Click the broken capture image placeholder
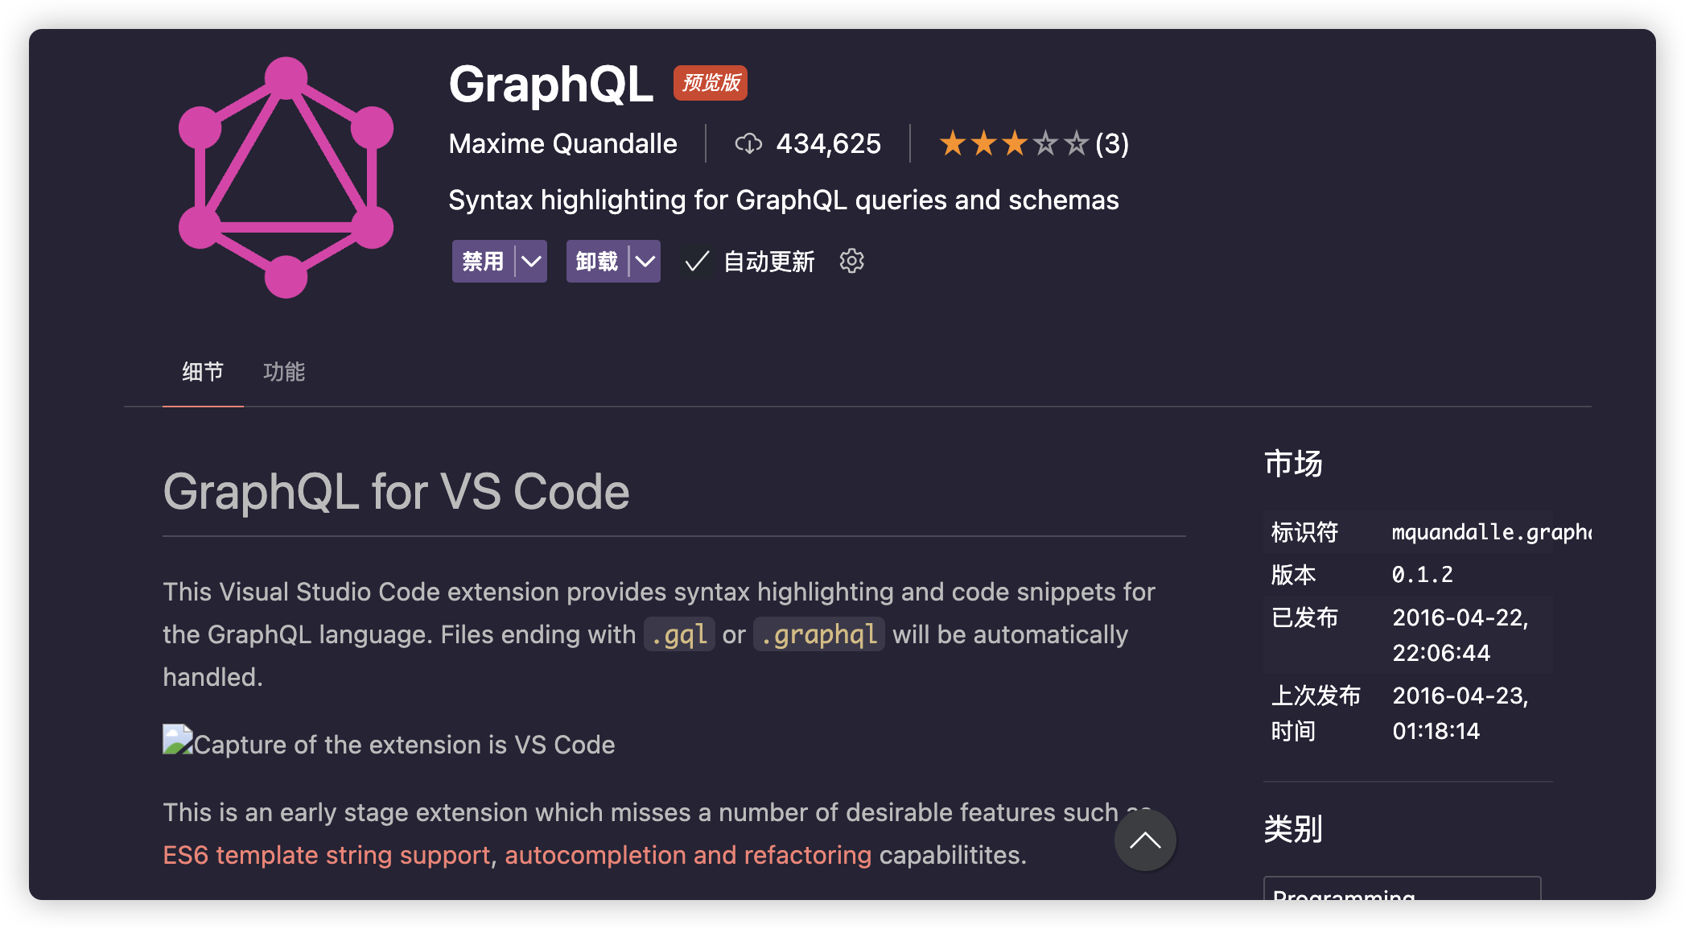The width and height of the screenshot is (1685, 929). [178, 741]
